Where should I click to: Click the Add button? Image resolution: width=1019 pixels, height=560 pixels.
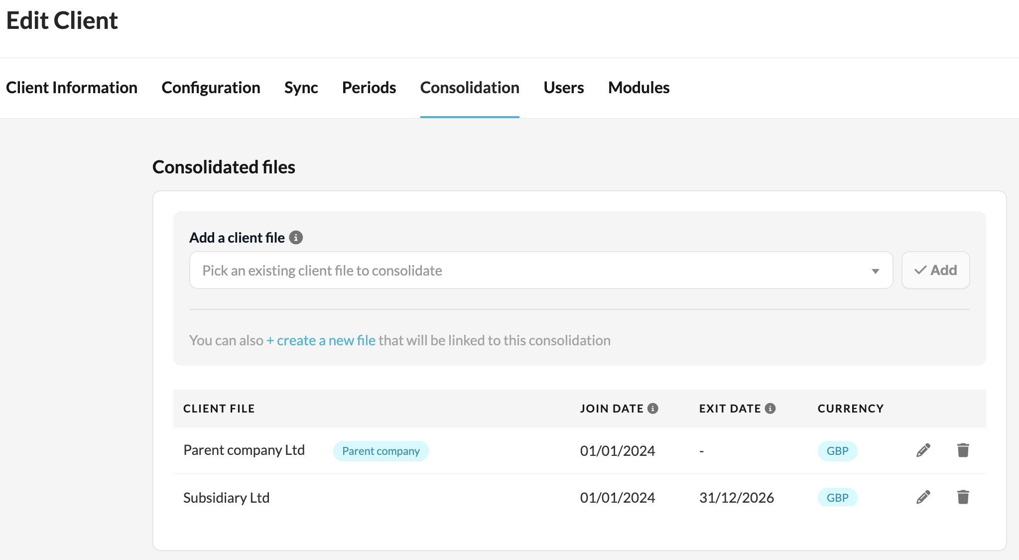tap(935, 270)
